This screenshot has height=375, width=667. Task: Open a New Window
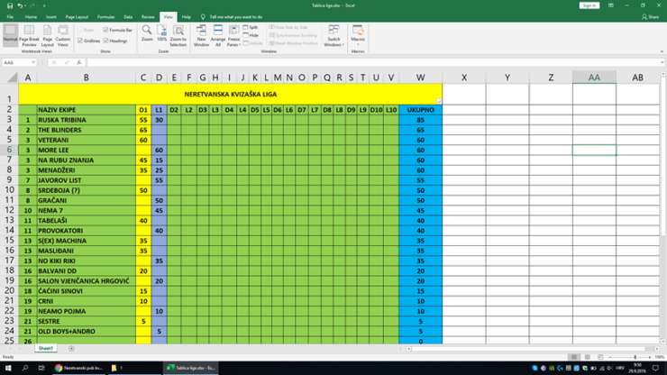[x=201, y=35]
